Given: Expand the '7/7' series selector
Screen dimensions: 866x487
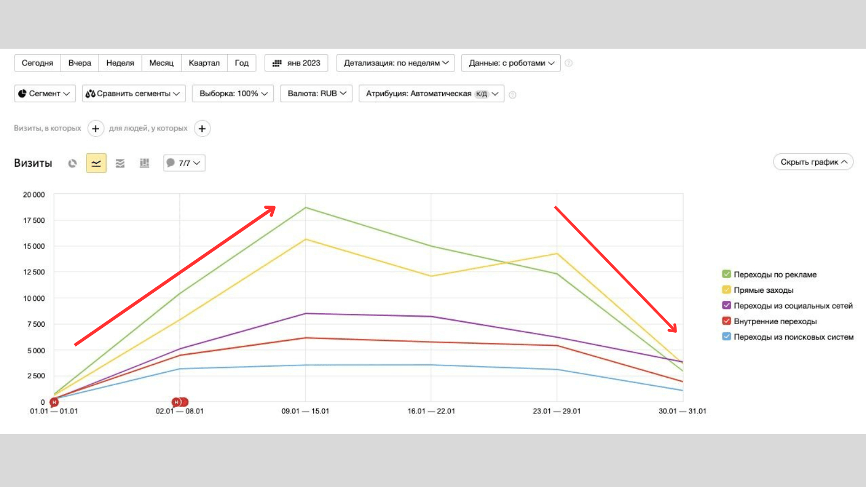Looking at the screenshot, I should pyautogui.click(x=185, y=163).
